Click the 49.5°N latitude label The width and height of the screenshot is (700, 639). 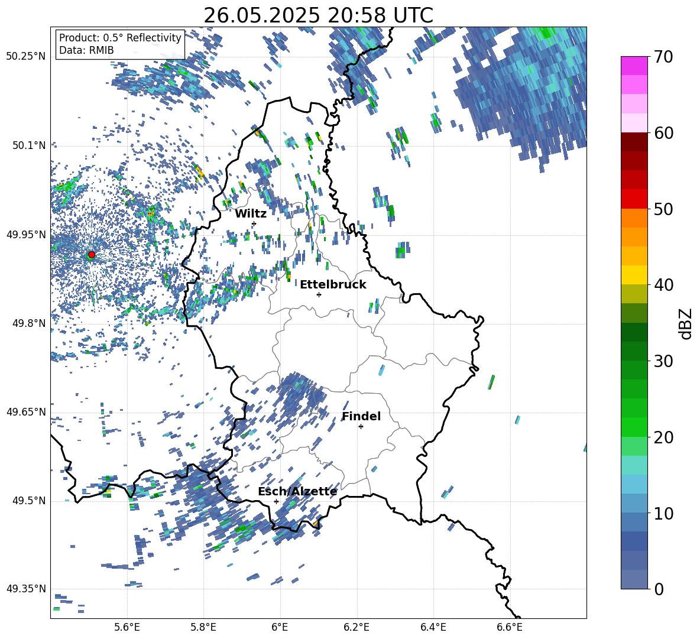pos(30,501)
